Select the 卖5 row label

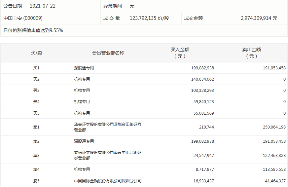coord(36,181)
